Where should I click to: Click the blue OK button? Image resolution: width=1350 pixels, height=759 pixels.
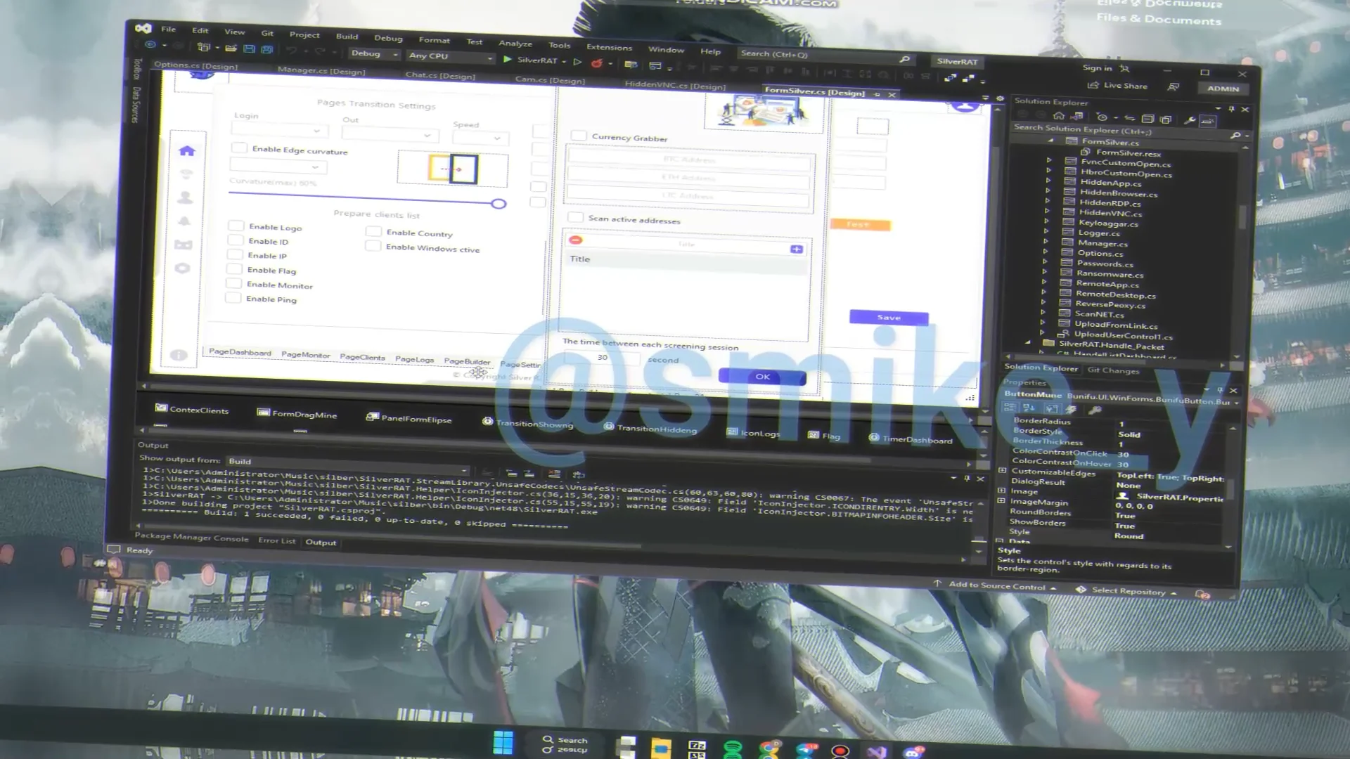tap(762, 377)
